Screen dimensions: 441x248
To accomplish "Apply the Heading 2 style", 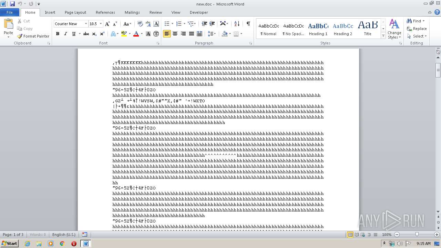I will [343, 29].
